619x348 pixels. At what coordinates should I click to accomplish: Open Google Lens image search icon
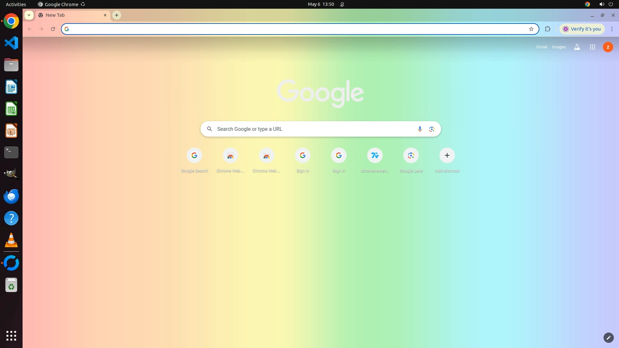click(432, 129)
